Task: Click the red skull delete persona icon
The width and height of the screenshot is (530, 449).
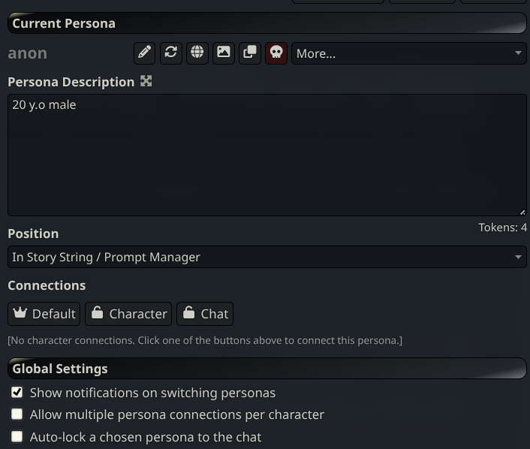Action: [276, 53]
